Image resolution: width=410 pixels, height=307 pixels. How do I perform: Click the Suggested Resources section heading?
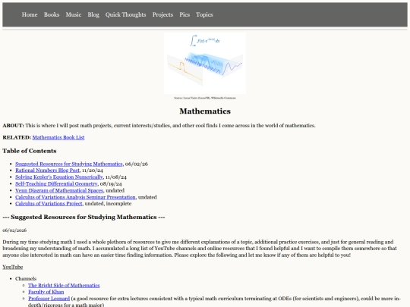[x=84, y=218]
